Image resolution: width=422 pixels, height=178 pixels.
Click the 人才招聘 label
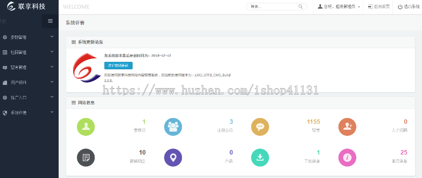click(x=399, y=130)
